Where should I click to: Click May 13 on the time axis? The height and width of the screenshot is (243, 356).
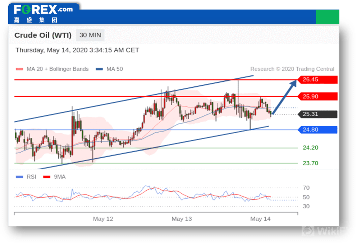(x=182, y=219)
